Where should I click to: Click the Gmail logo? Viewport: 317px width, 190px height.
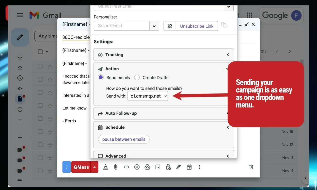point(45,15)
